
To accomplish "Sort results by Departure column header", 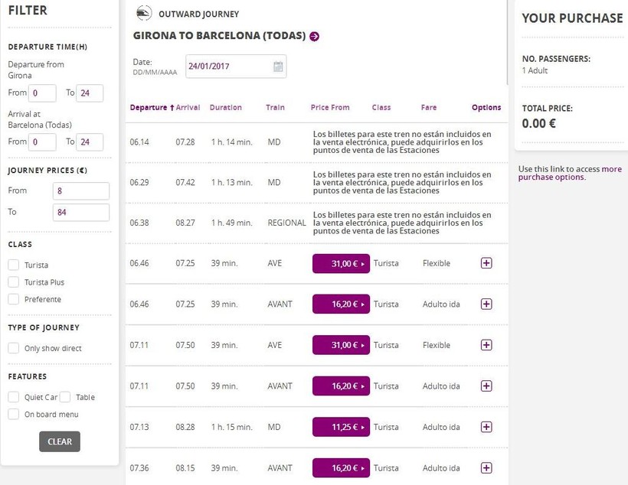I will tap(152, 108).
